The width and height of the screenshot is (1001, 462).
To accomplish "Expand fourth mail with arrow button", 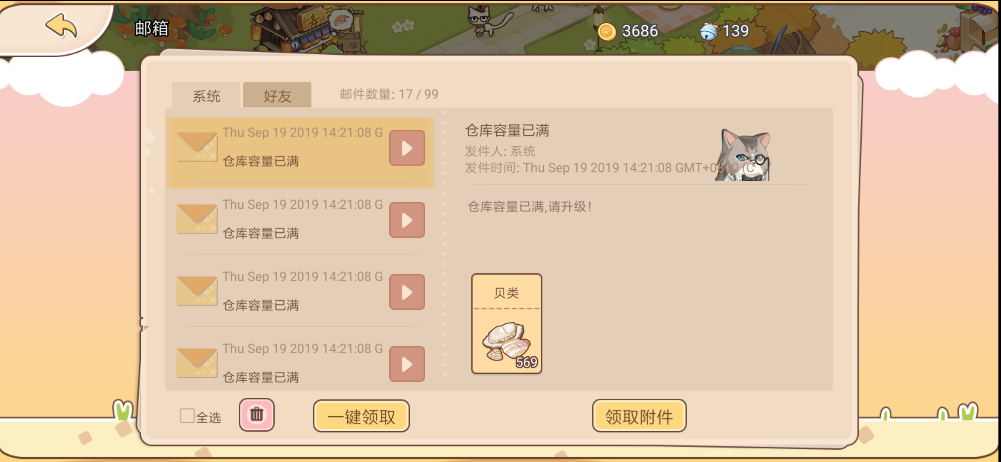I will [x=407, y=364].
